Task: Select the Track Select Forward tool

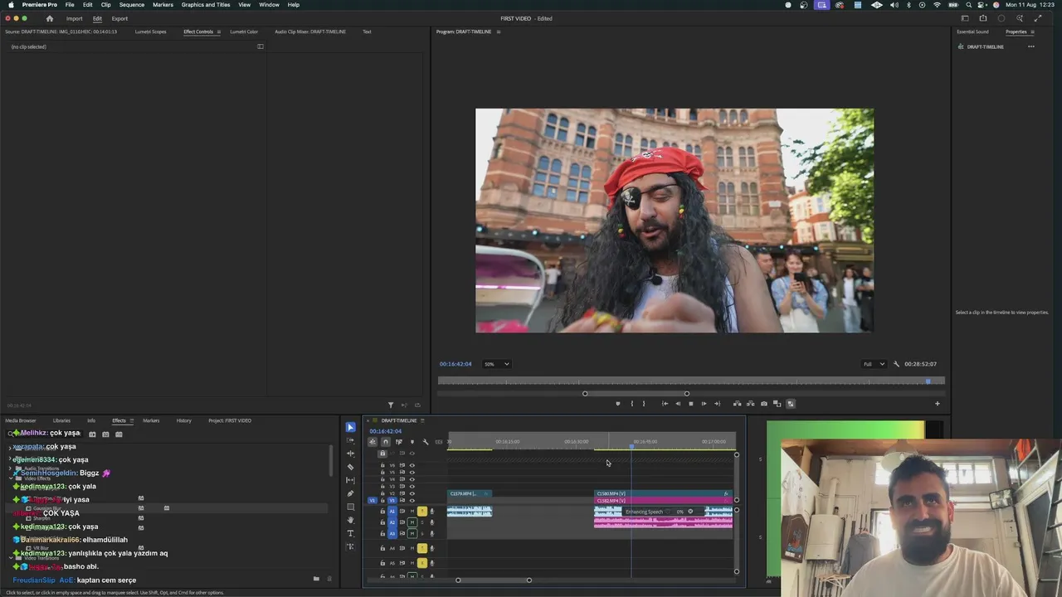Action: click(350, 440)
